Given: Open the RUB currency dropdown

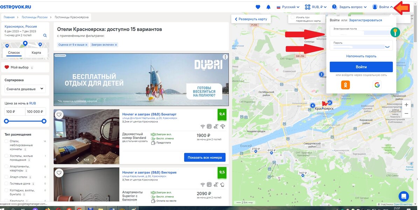Looking at the screenshot, I should pyautogui.click(x=316, y=7).
